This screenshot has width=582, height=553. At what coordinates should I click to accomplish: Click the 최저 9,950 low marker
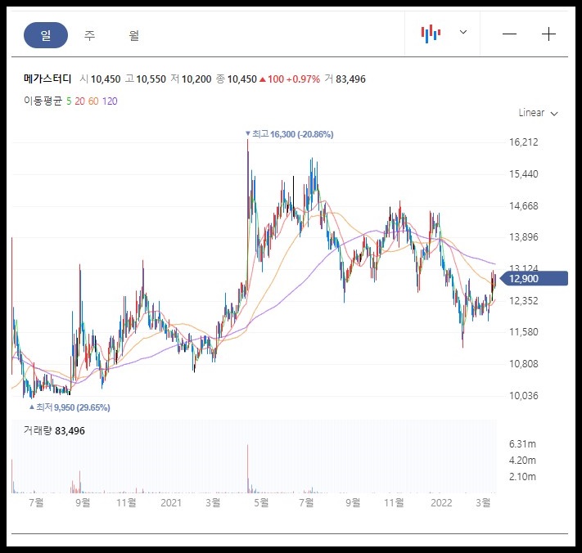pyautogui.click(x=70, y=407)
